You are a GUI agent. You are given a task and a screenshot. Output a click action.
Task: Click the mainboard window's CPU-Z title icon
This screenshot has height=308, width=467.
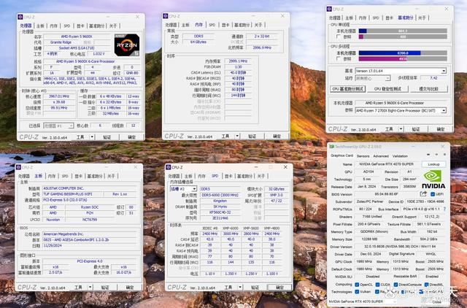[19, 166]
